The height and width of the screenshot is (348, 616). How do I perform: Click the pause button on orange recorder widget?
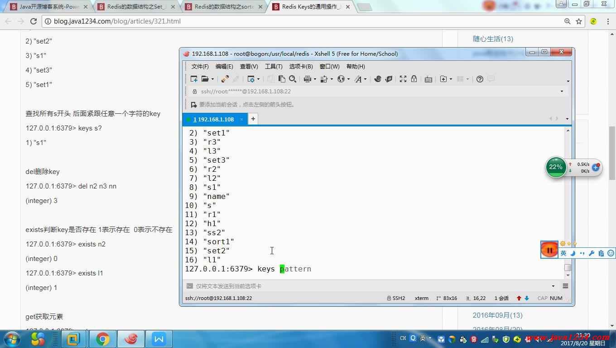click(x=549, y=250)
